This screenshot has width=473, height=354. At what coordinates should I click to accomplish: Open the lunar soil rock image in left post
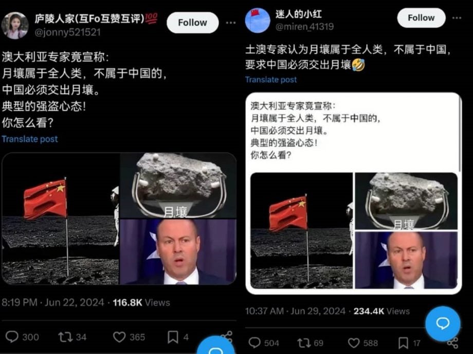point(178,185)
